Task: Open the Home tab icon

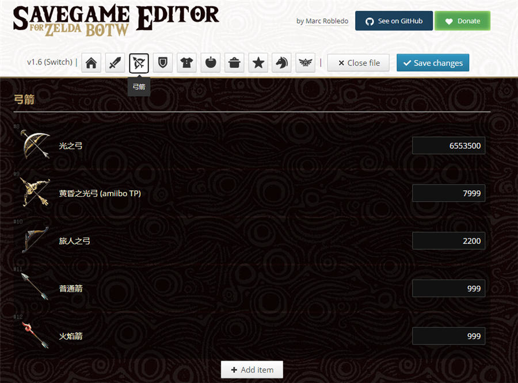Action: click(91, 63)
